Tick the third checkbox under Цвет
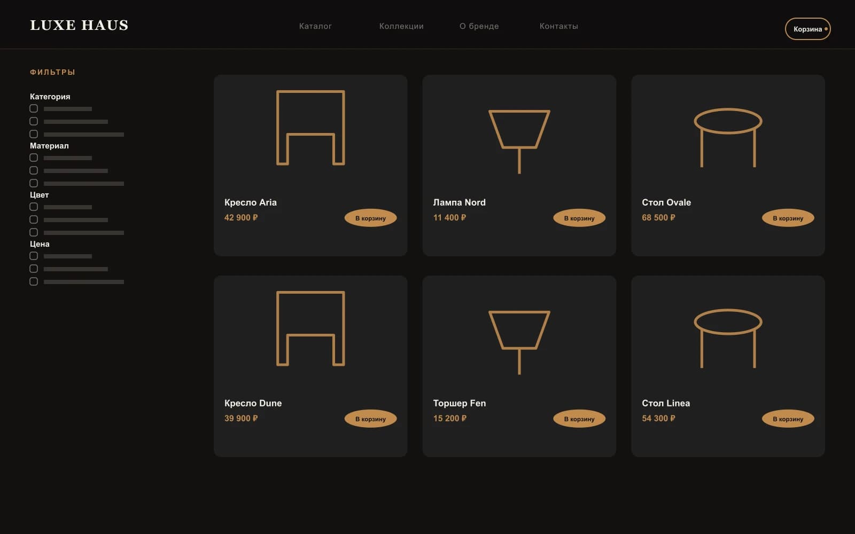This screenshot has width=855, height=534. click(34, 232)
